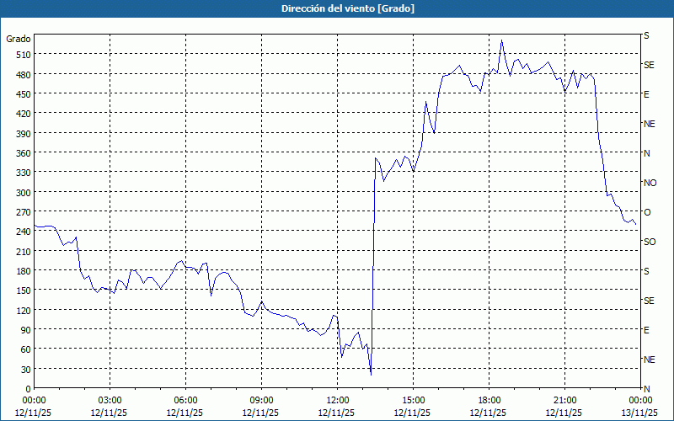Select the 'NE' compass label between 60 and 30

[650, 360]
